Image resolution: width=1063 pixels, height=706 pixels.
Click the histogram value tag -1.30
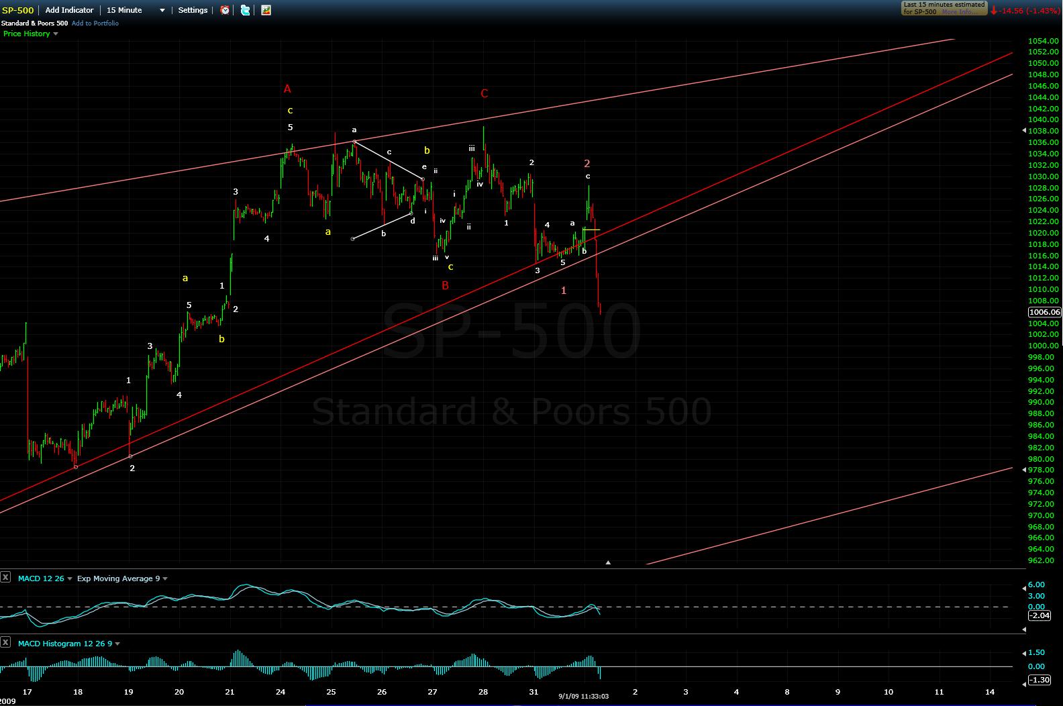(x=1039, y=680)
